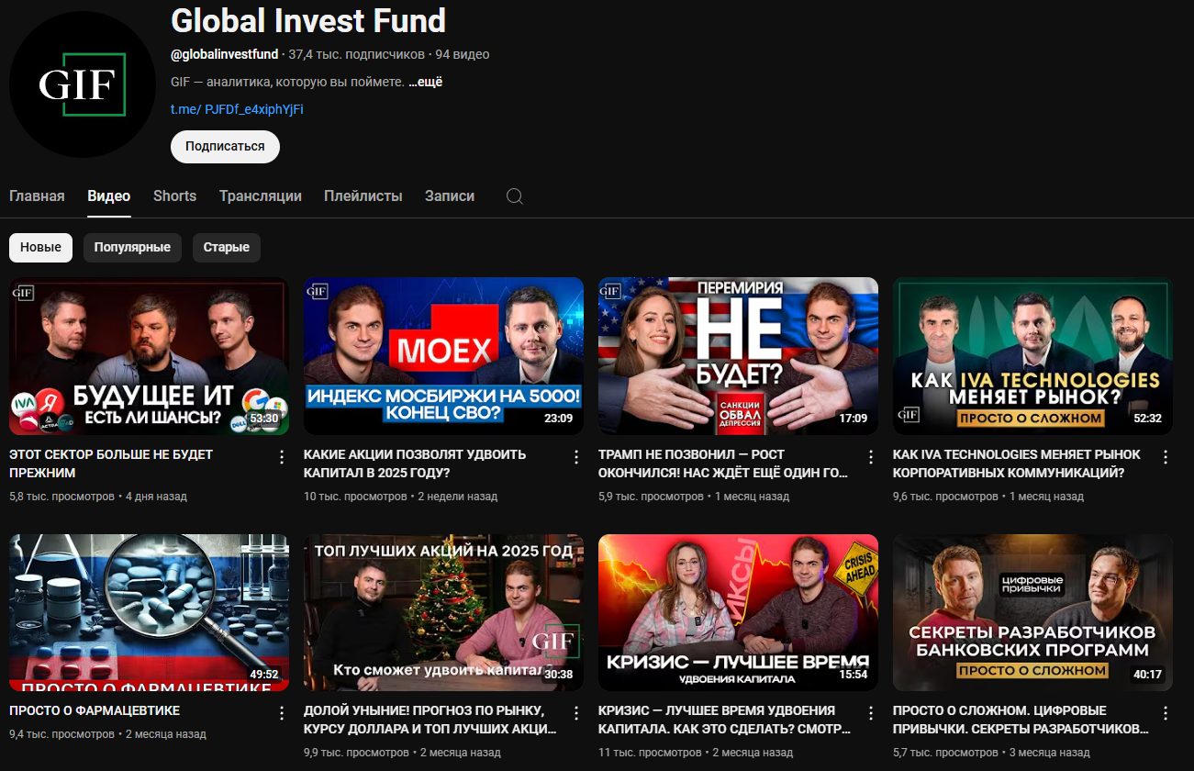Screen dimensions: 1194x771
Task: Click the "94 видео" count text
Action: tap(463, 54)
